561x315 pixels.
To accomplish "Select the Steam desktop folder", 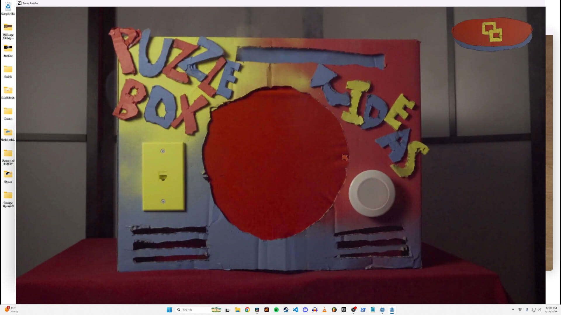I will click(x=8, y=177).
